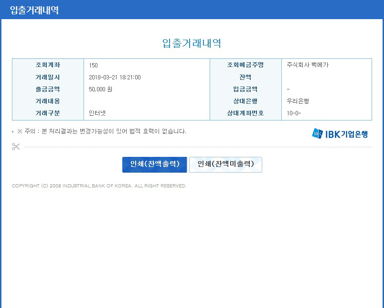Click the withdrawal amount 50,000 원
Viewport: 384px width, 308px height.
101,89
